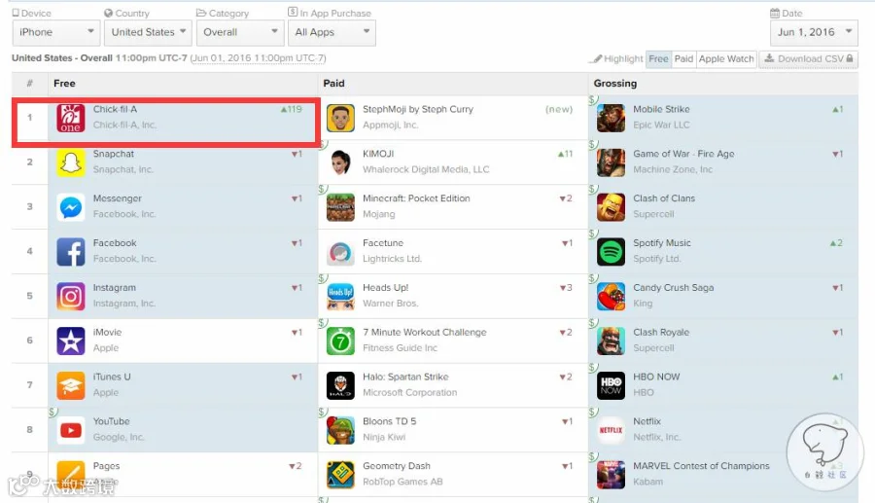The width and height of the screenshot is (875, 503).
Task: Click the timestamp Jun 01, 2016 11:00pm link
Action: click(258, 58)
